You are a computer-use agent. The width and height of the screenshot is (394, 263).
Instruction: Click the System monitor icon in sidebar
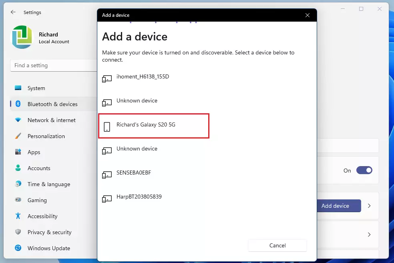coord(18,88)
